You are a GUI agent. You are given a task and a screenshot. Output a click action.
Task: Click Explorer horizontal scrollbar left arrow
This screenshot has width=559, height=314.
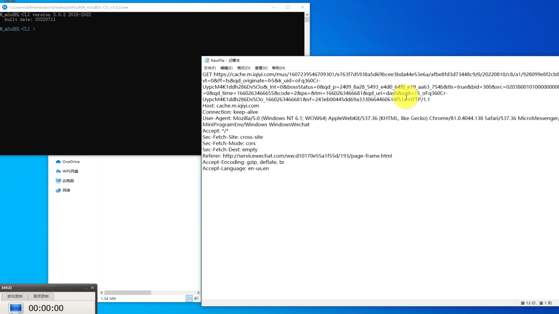[102, 293]
